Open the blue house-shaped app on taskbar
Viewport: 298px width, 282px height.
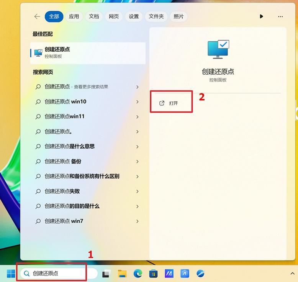pos(185,274)
